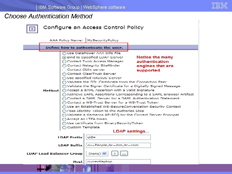
Task: Choose Validate a Kerberos AP-REQ option
Action: [x=64, y=115]
